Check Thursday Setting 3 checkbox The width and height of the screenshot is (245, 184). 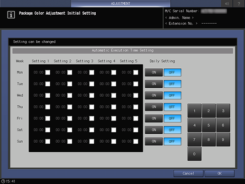point(92,107)
